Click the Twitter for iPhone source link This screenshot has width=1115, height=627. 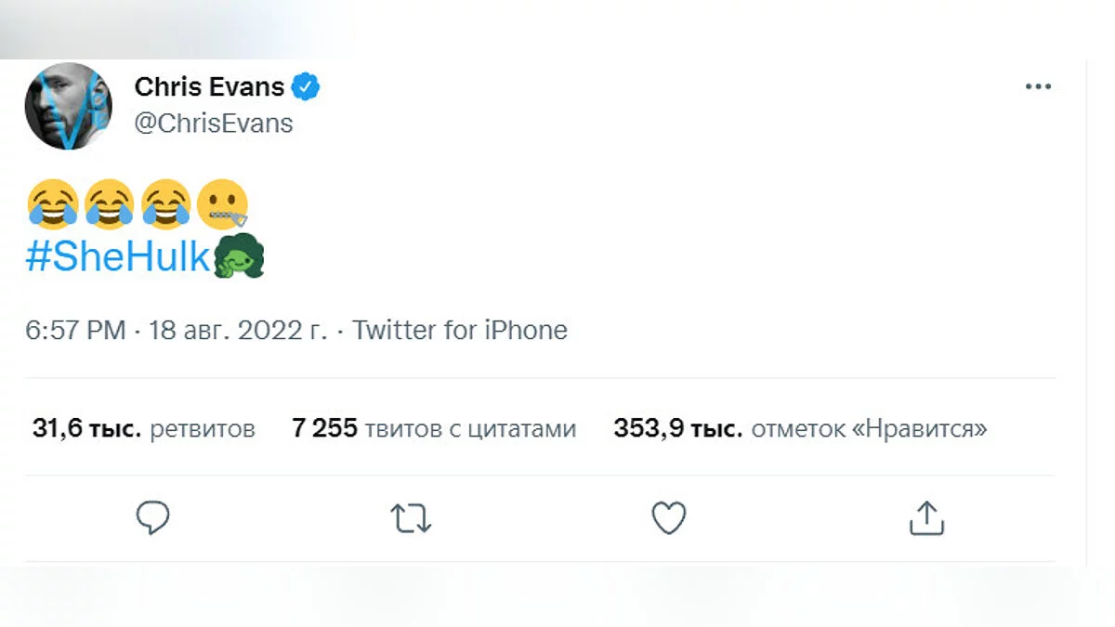(460, 330)
